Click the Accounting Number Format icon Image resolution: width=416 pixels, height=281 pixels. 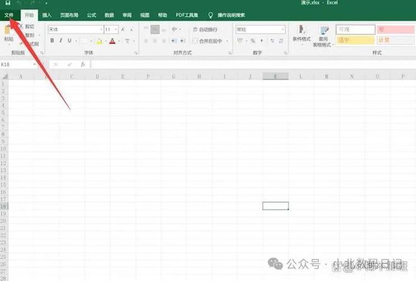click(x=240, y=40)
